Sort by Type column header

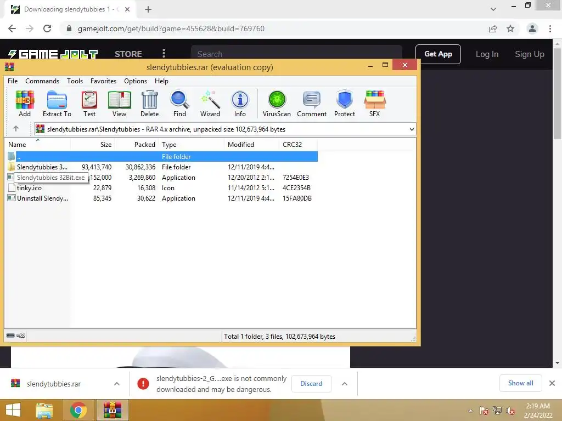coord(192,144)
